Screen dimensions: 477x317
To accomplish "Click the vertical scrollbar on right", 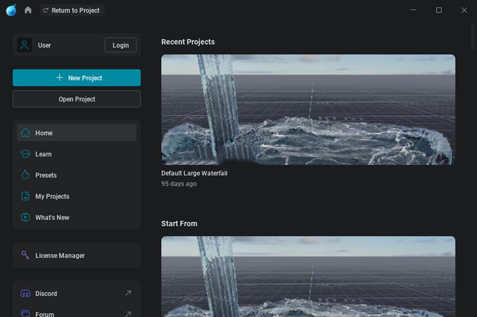I will click(x=473, y=36).
